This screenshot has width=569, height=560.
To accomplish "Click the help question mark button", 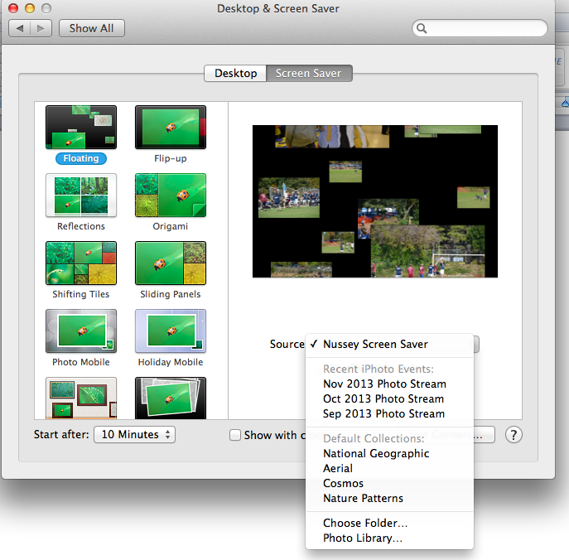I will coord(514,435).
